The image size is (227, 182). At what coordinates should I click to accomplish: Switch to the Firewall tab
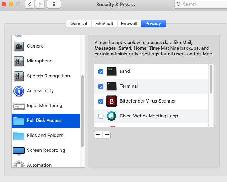tap(129, 24)
